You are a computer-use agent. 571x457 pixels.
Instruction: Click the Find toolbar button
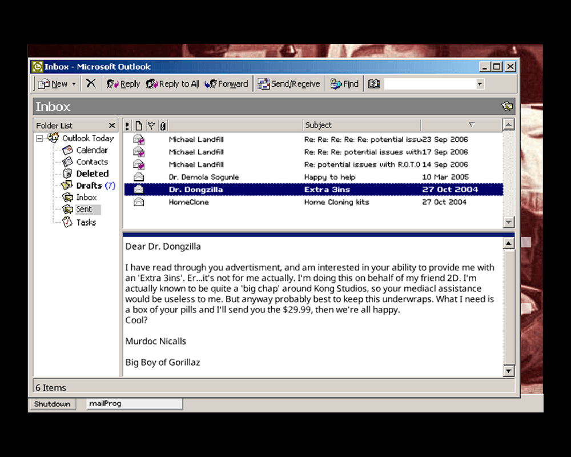(x=344, y=84)
